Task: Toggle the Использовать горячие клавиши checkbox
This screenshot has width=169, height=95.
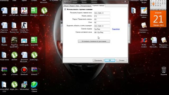Action: point(65,9)
